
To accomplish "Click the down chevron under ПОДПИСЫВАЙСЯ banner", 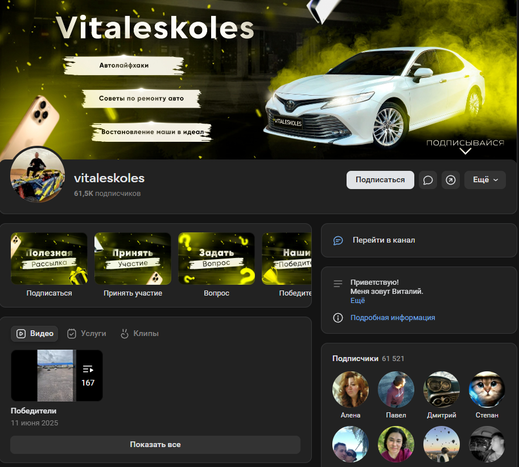I will click(466, 151).
